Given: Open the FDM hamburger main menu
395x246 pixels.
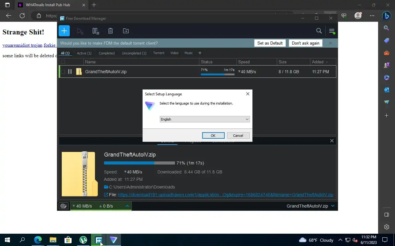Looking at the screenshot, I should (x=332, y=31).
